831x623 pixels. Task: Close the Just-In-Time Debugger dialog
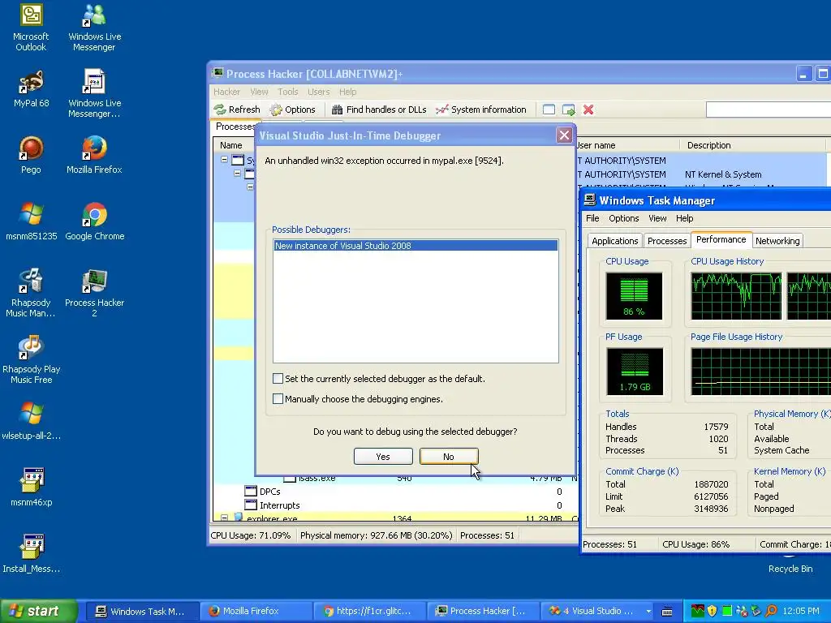pyautogui.click(x=565, y=135)
